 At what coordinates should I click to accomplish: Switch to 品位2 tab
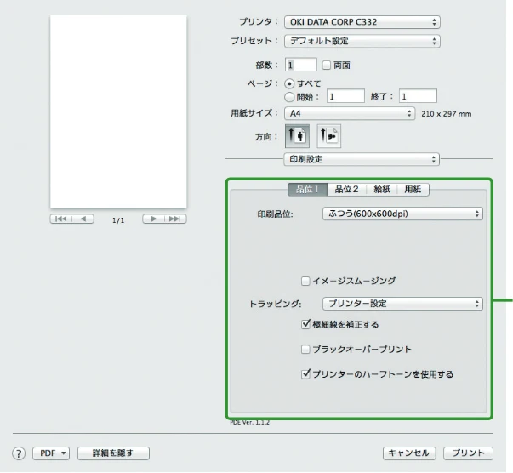[347, 190]
